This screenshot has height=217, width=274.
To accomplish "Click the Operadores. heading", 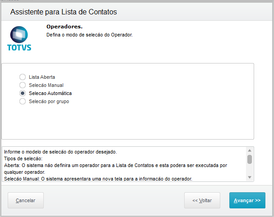I will [x=65, y=27].
